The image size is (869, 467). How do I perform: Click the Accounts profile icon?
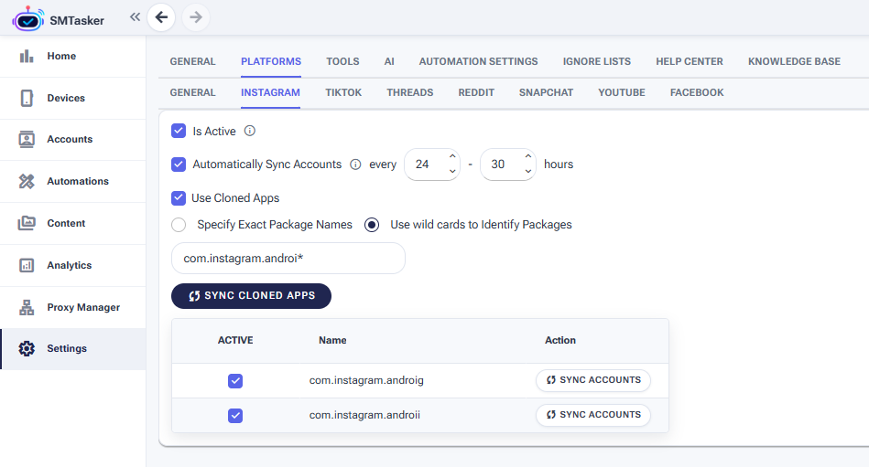(27, 139)
